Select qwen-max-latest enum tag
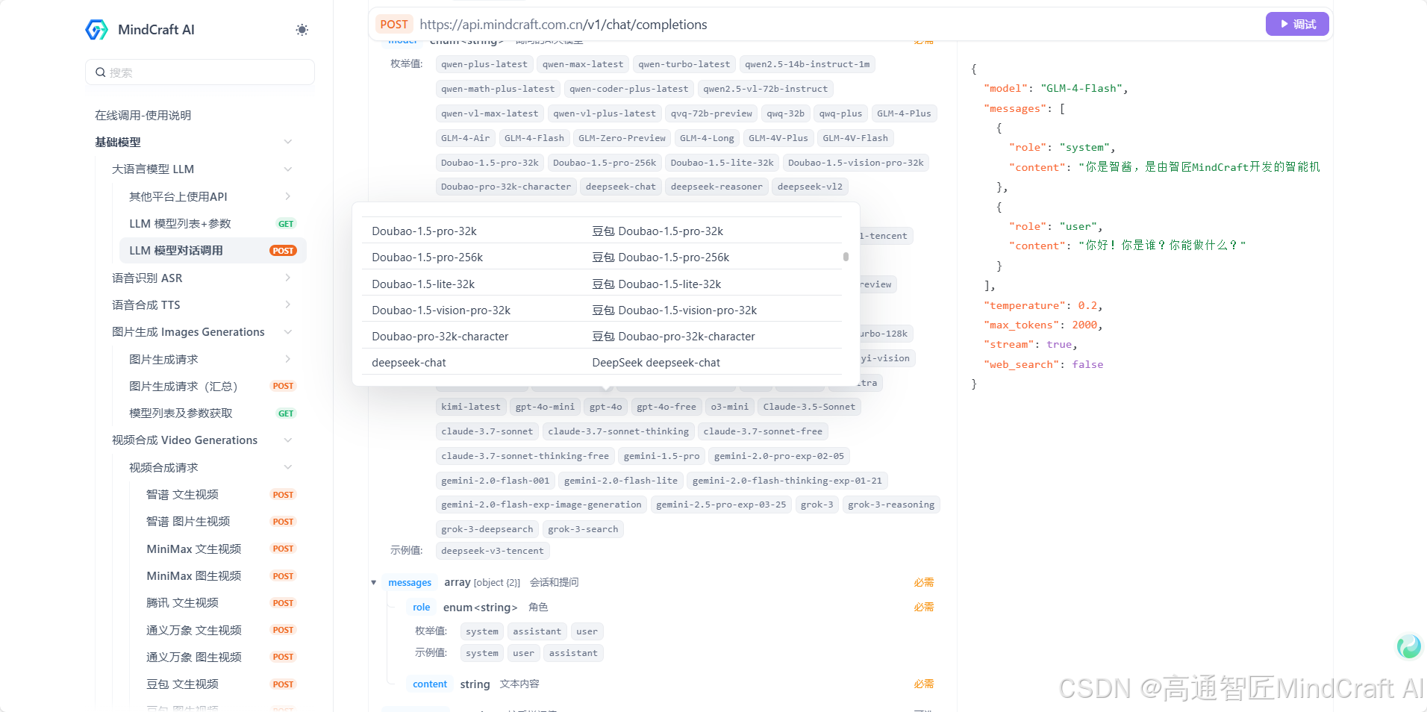The width and height of the screenshot is (1427, 712). (583, 64)
